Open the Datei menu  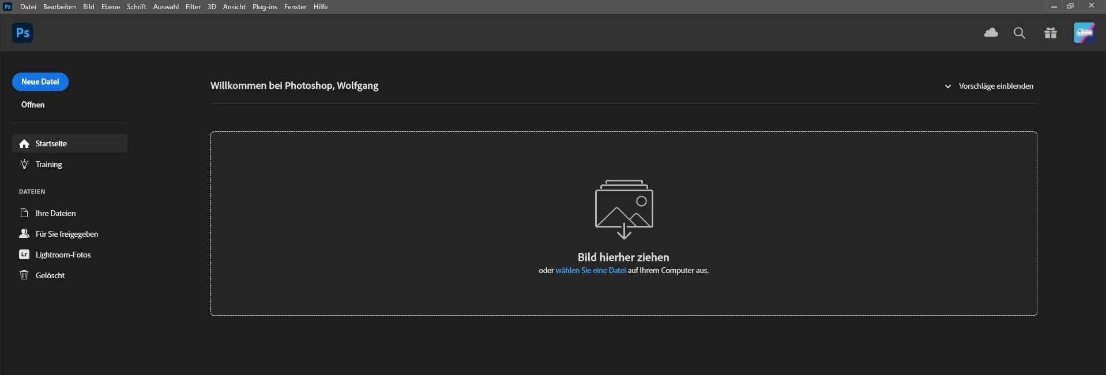click(x=28, y=7)
